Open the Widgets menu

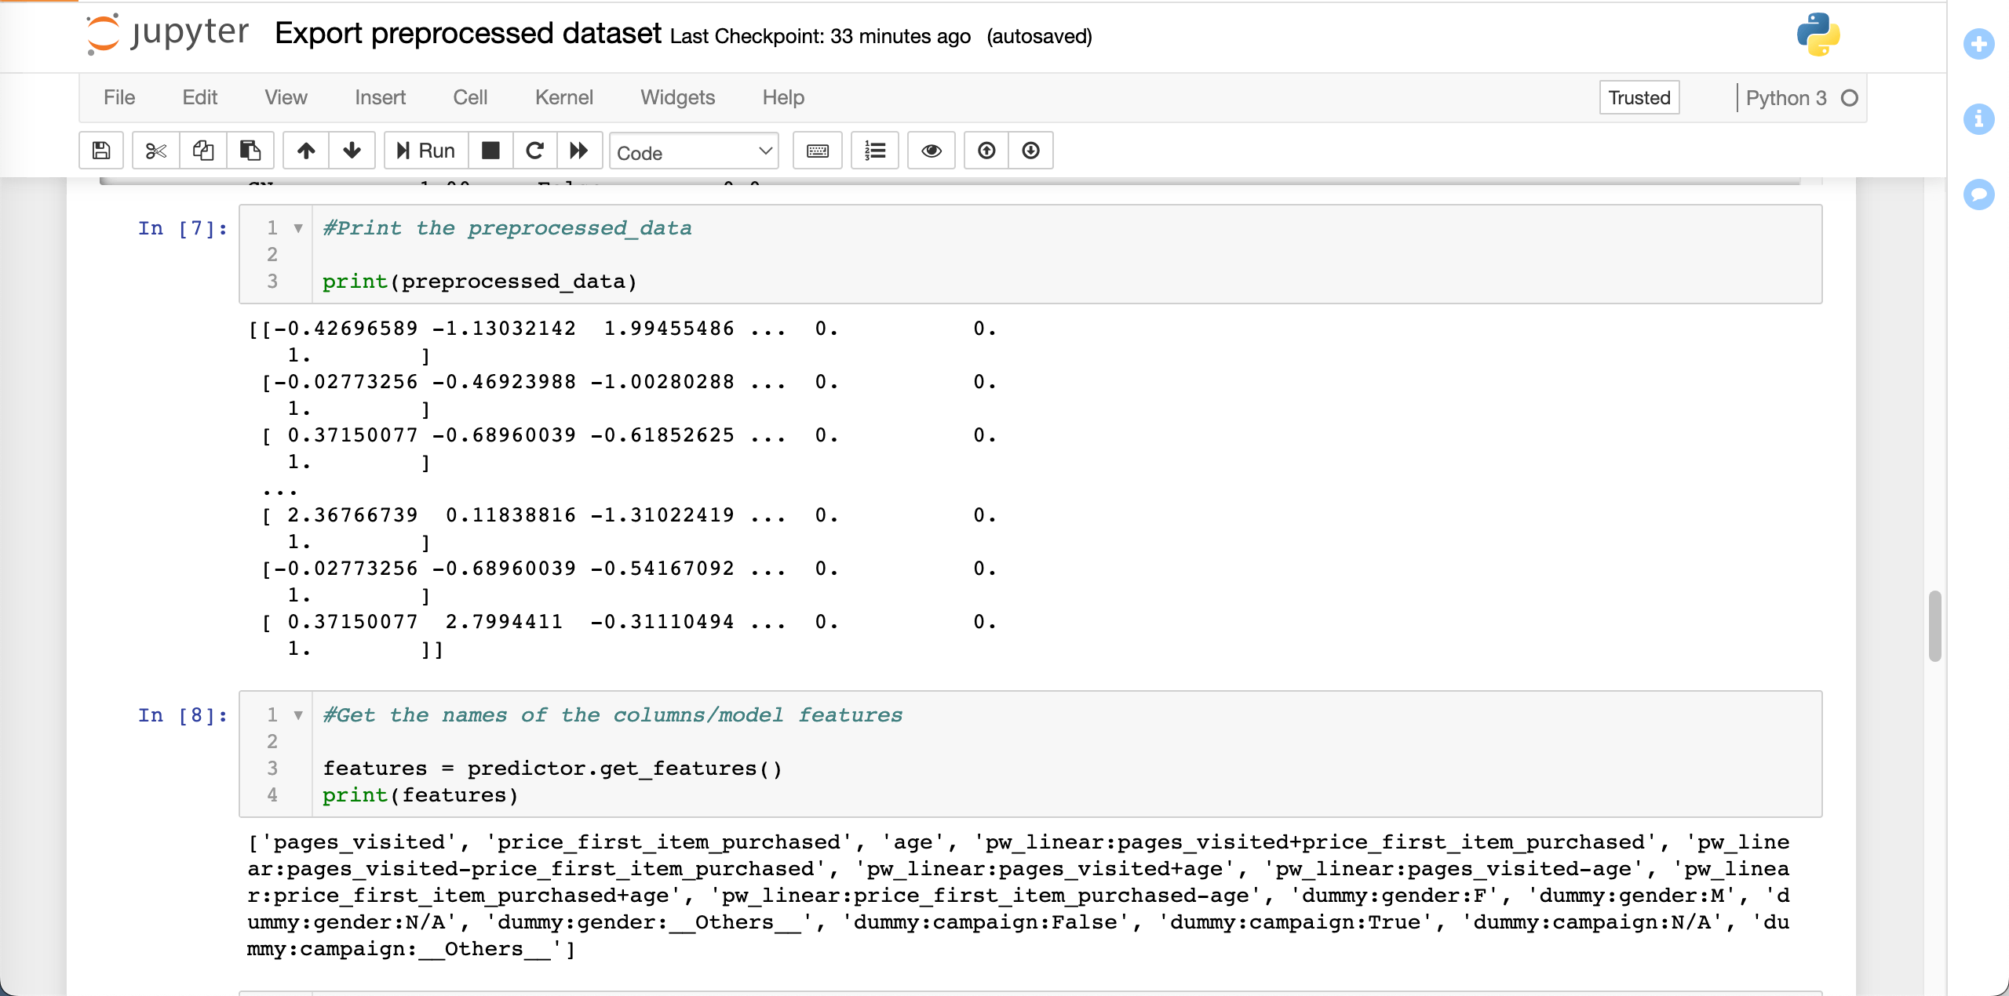pos(677,97)
